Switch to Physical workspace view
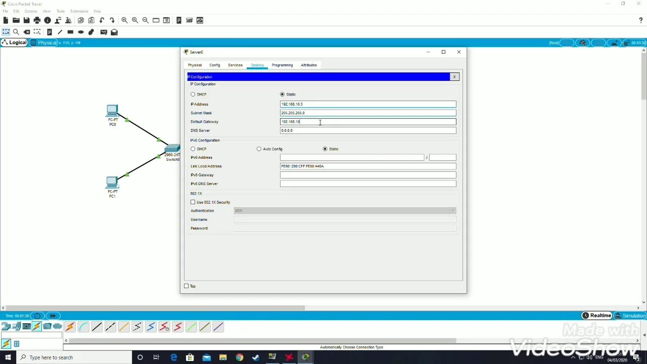Screen dimensions: 647x364 (x=43, y=42)
